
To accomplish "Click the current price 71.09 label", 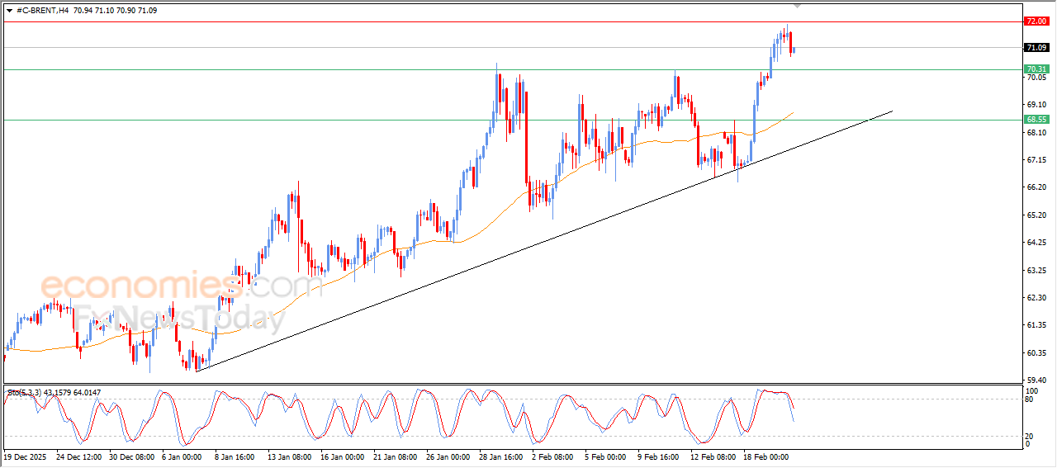I will click(x=1036, y=48).
